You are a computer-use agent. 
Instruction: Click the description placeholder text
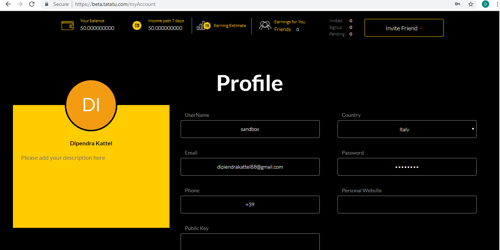click(63, 158)
